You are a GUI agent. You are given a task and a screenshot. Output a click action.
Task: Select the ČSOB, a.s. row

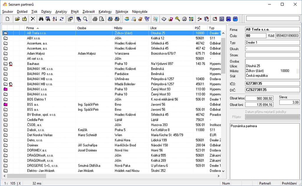[112, 125]
